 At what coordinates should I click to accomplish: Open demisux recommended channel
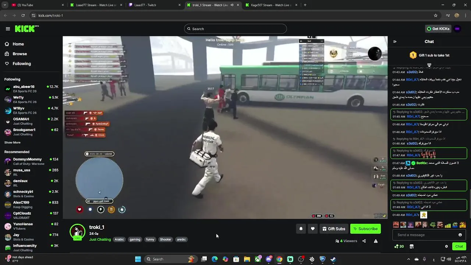tap(31, 183)
